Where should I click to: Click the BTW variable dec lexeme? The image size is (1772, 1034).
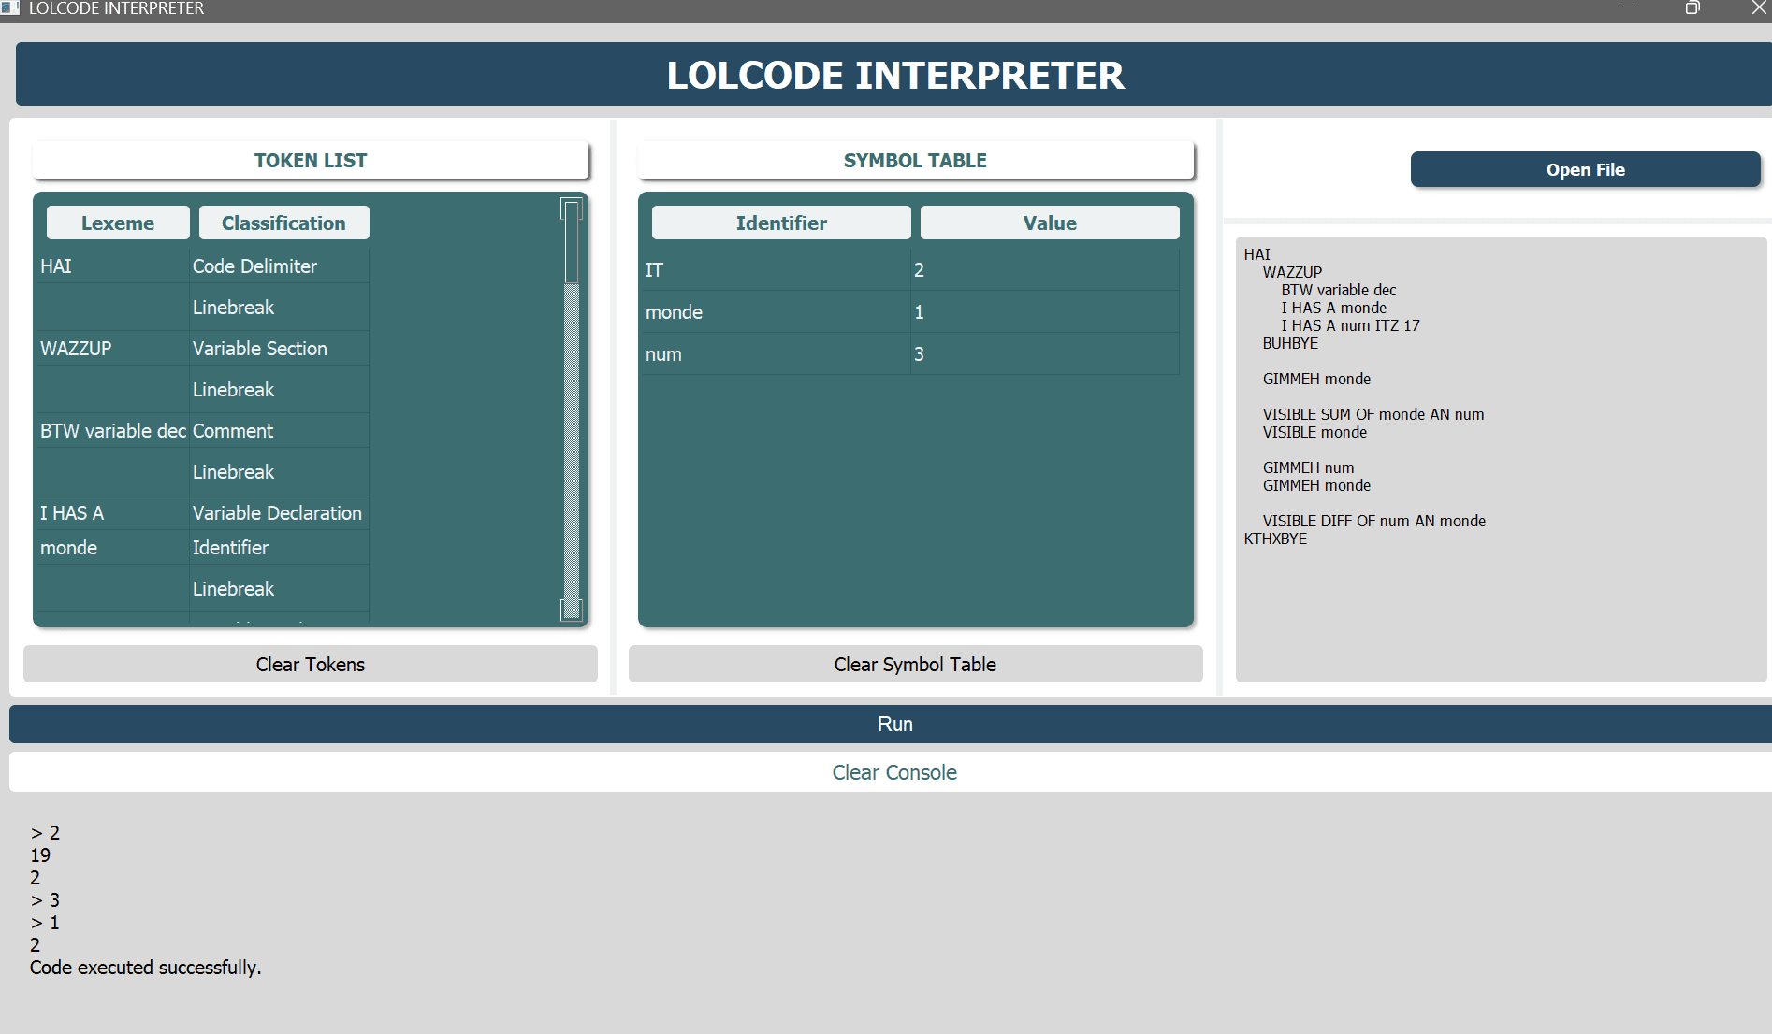[x=112, y=431]
